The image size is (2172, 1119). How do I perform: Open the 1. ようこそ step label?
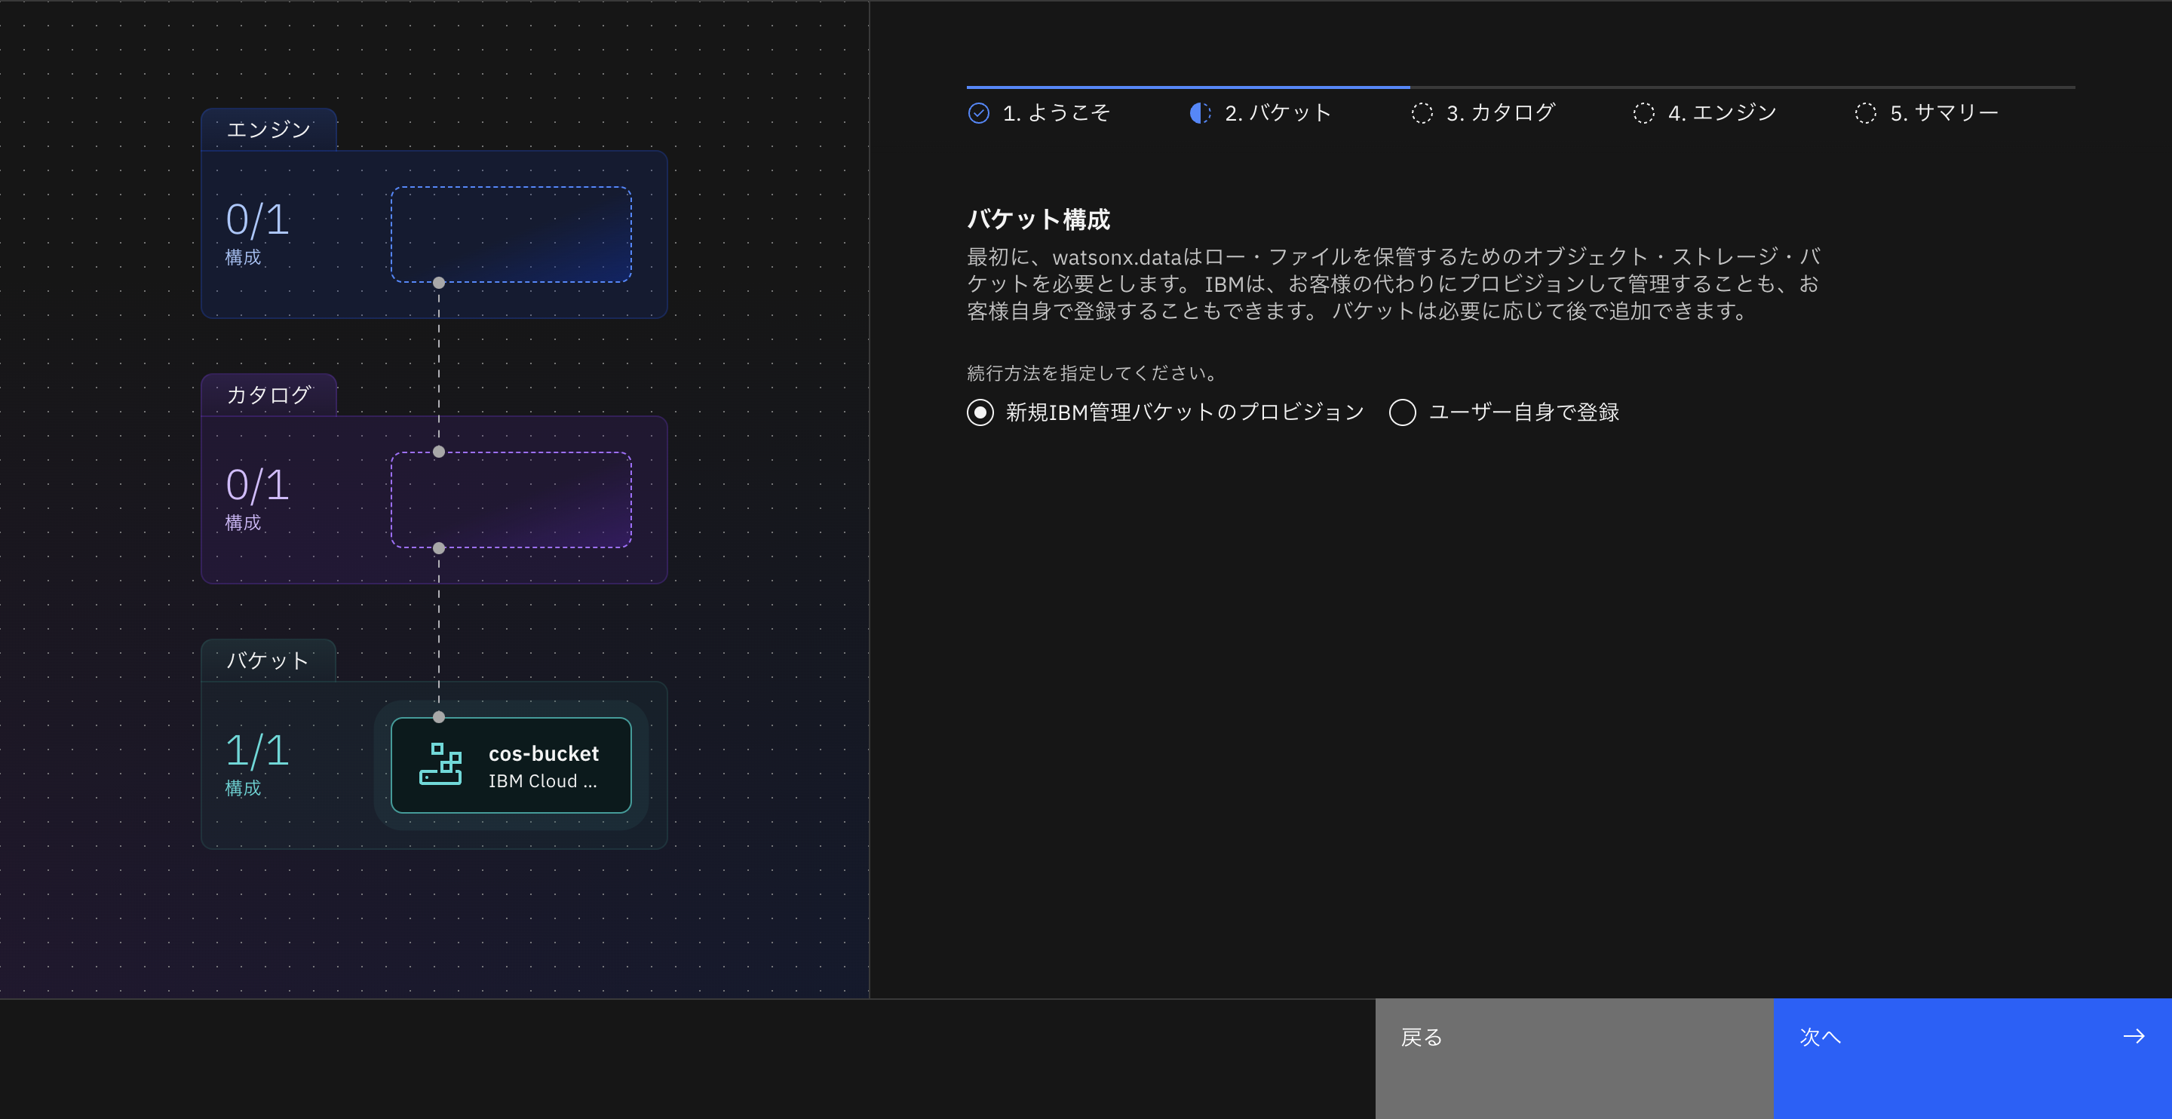tap(1056, 112)
